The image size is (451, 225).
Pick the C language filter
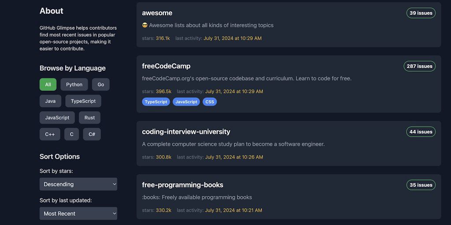(71, 134)
